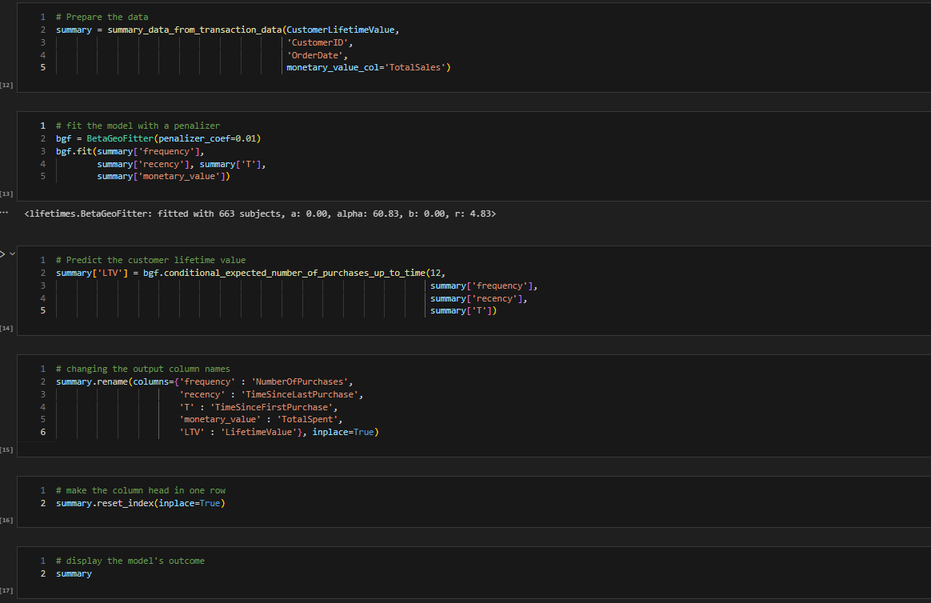
Task: Click 'summary_data_from_transaction_data' function call
Action: (194, 30)
